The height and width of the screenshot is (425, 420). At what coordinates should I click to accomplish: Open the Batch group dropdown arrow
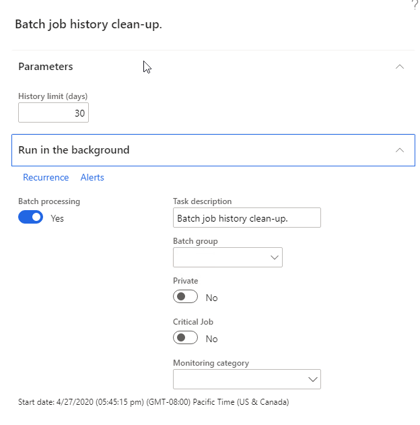[275, 257]
